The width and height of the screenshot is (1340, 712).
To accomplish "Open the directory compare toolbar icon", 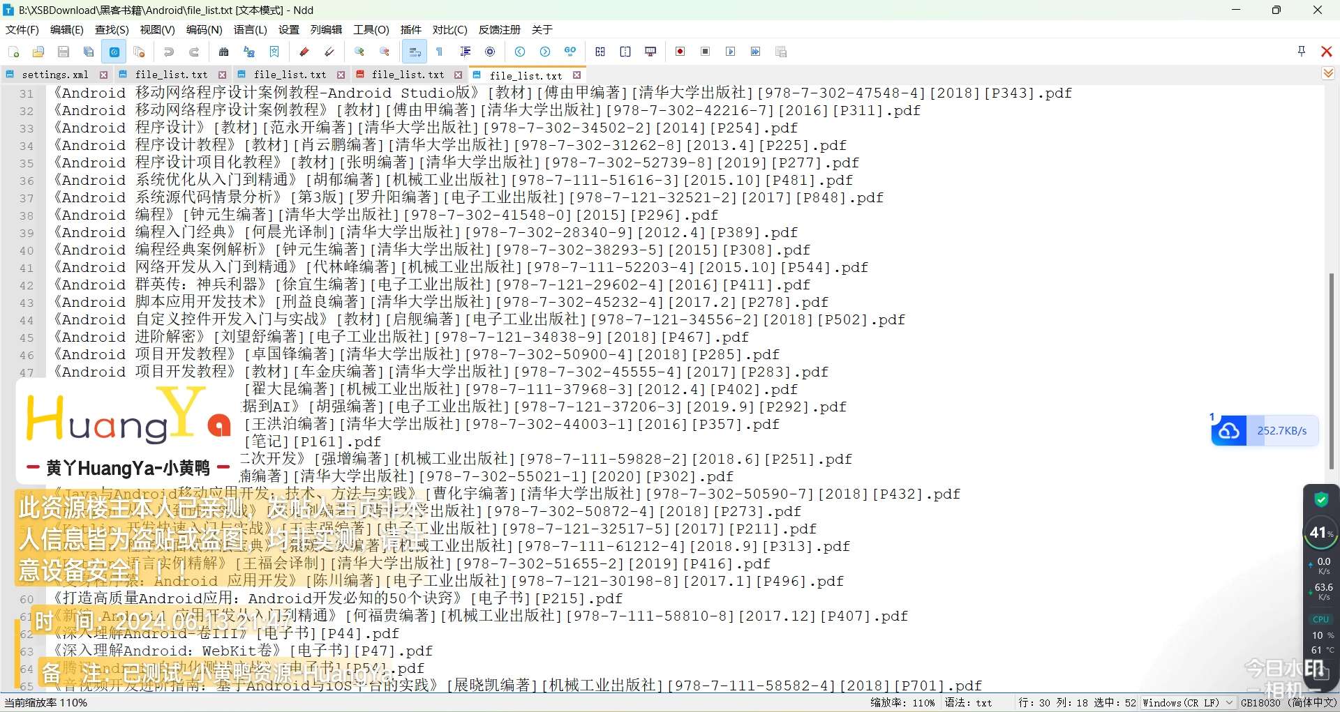I will coord(625,52).
